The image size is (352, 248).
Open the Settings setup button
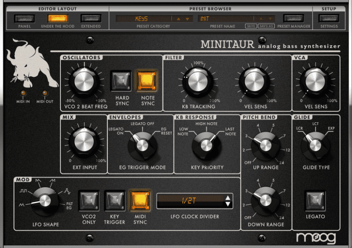[329, 19]
